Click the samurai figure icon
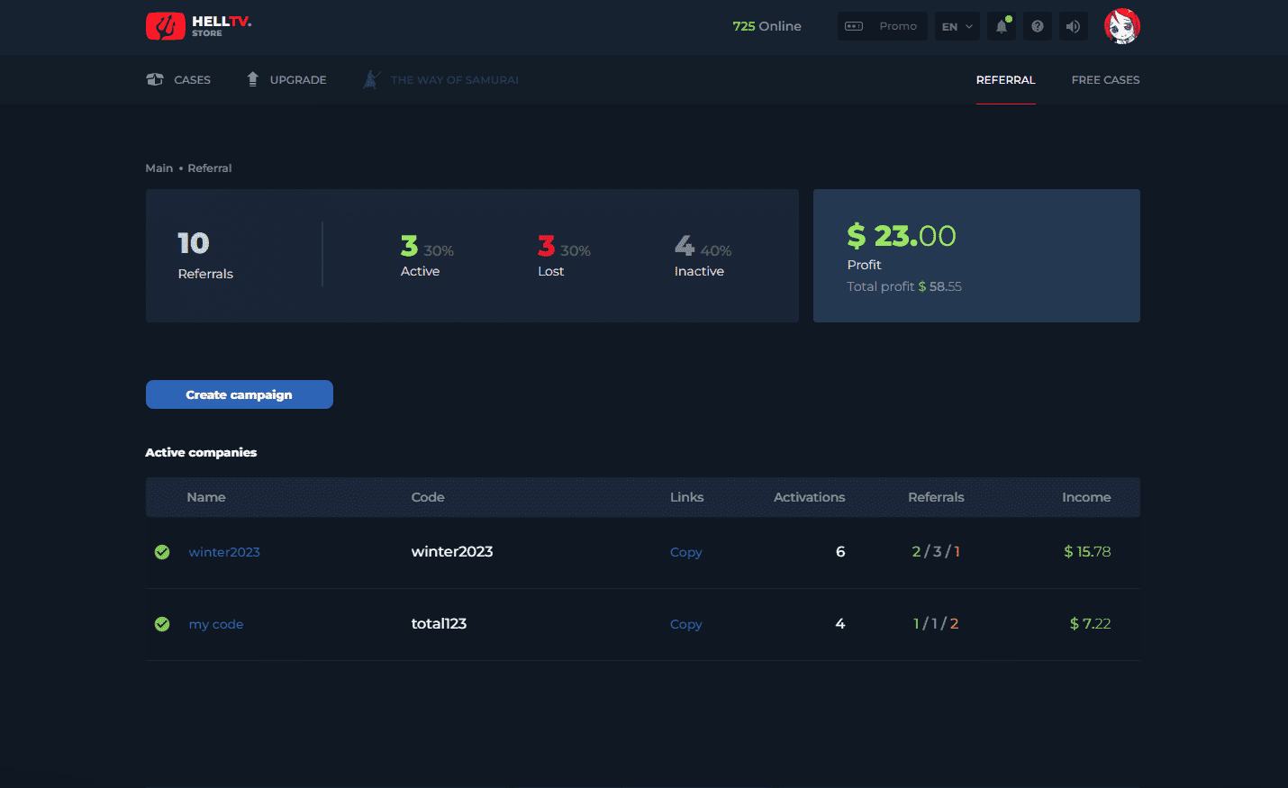 click(371, 79)
